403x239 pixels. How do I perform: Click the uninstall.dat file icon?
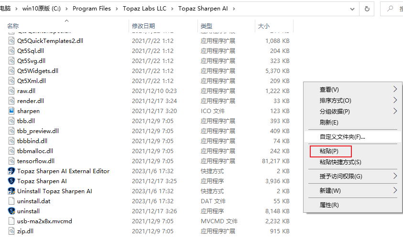(11, 201)
